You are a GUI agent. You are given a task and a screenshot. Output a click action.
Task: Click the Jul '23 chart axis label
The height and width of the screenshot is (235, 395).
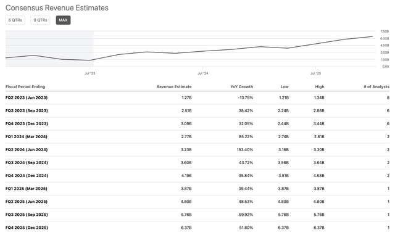click(90, 73)
